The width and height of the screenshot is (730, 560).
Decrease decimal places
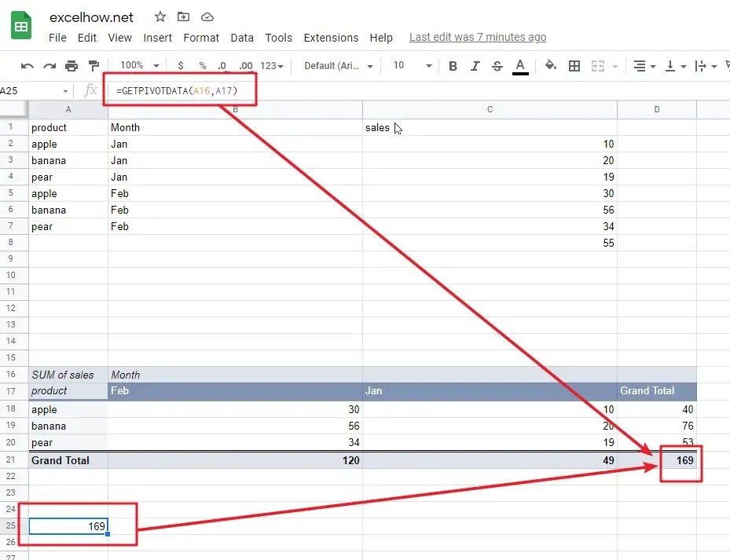coord(222,66)
